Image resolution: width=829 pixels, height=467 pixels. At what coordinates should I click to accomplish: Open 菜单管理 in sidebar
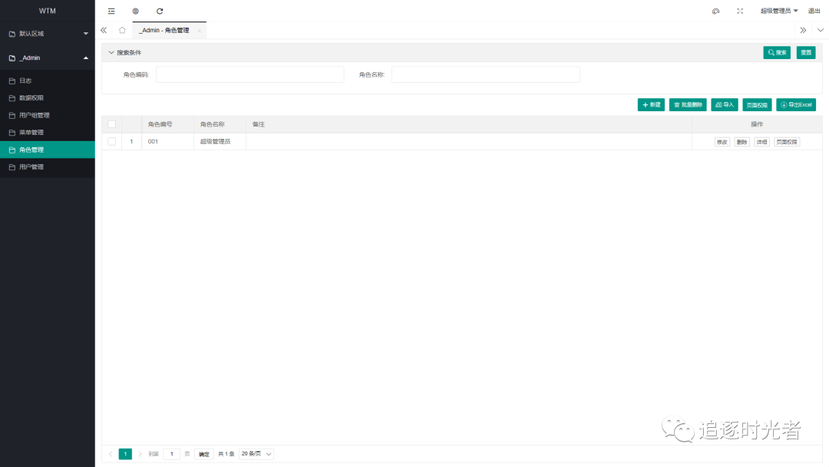coord(48,133)
